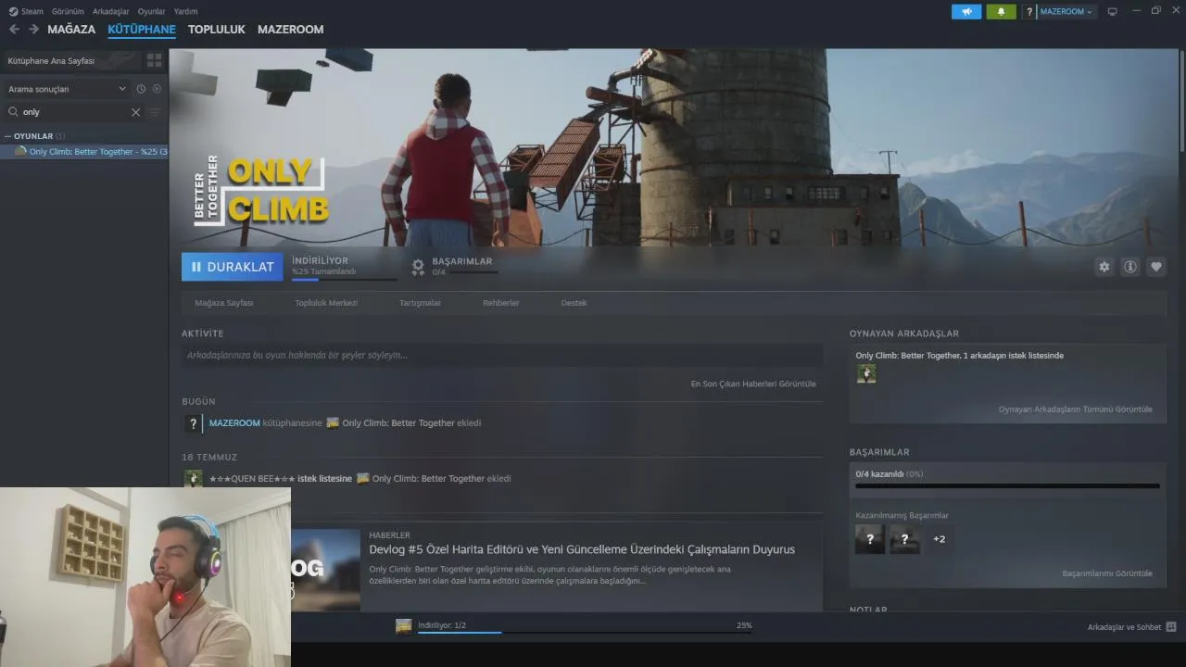
Task: Click the 0/4 kazanıldı achievements progress bar
Action: (x=1007, y=485)
